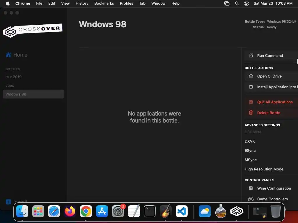
Task: Open the App Store from the Dock
Action: tap(102, 211)
